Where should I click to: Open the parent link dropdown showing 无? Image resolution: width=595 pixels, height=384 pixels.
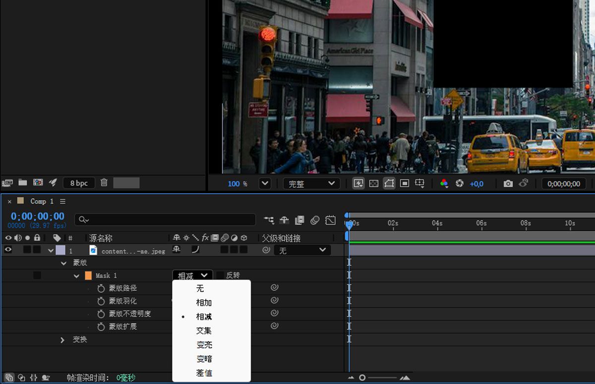pyautogui.click(x=301, y=250)
